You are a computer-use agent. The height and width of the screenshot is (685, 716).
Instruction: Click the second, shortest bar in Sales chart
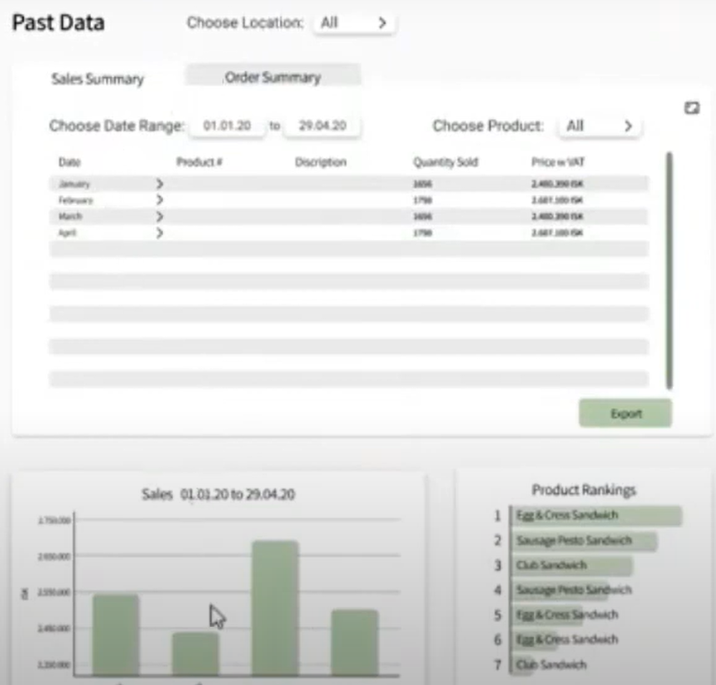click(x=195, y=654)
